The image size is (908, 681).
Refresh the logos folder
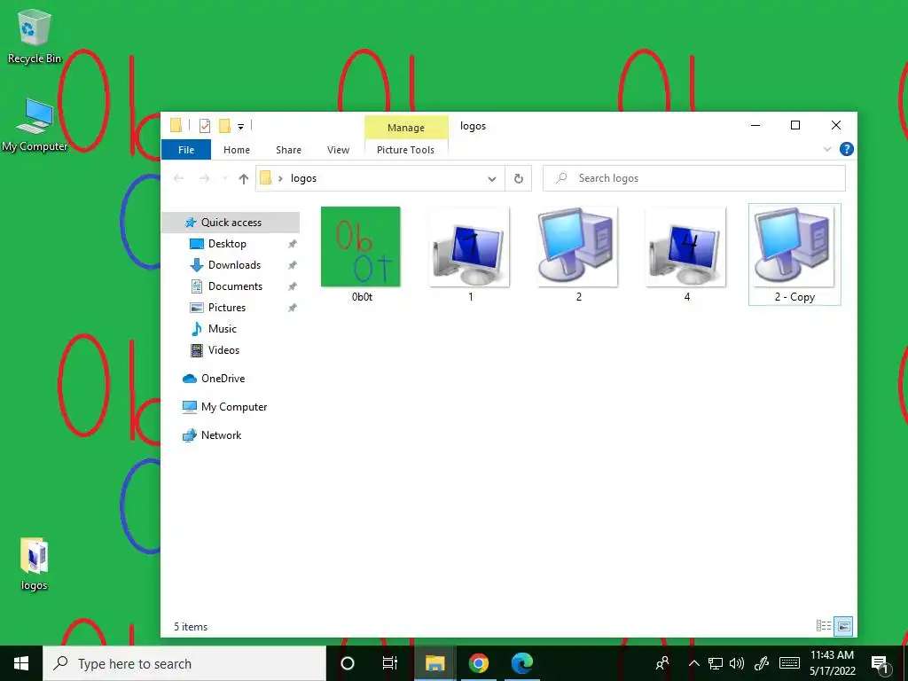click(518, 179)
